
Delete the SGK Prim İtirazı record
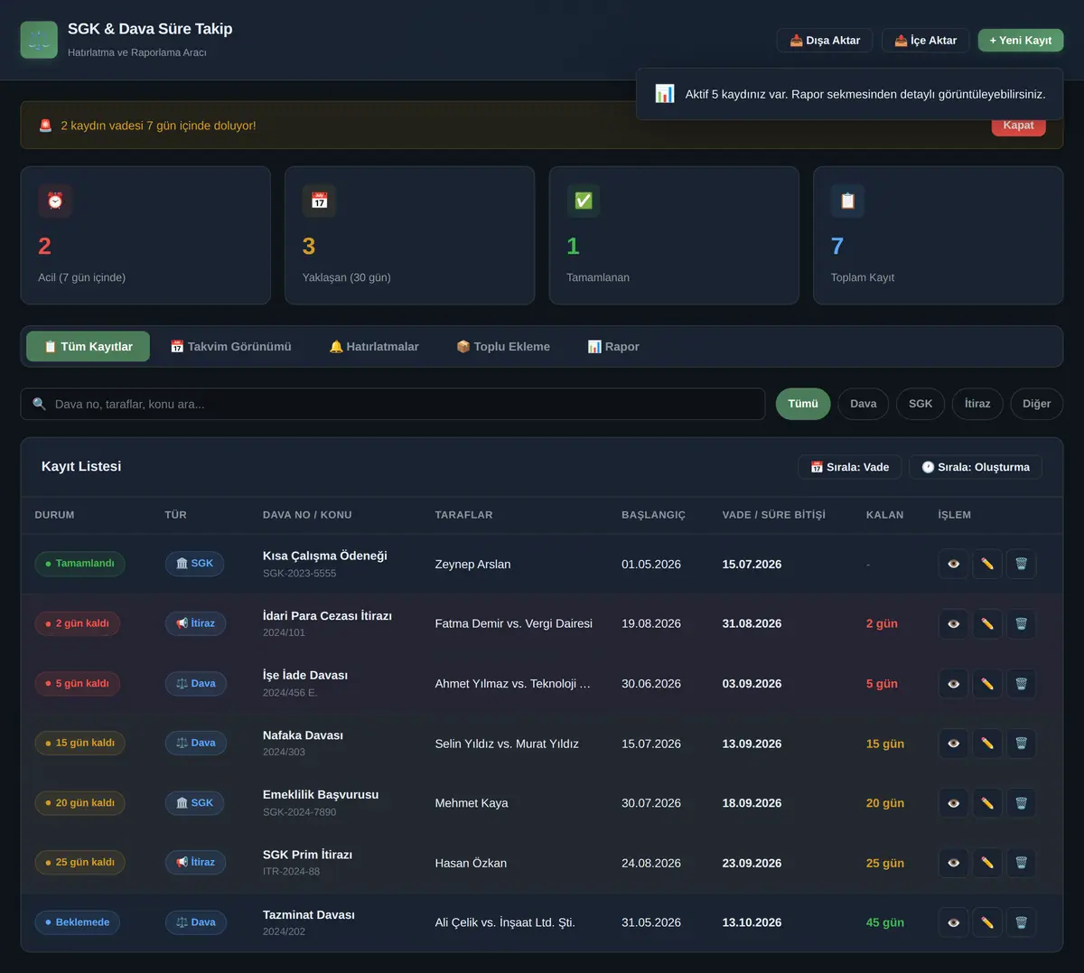pos(1021,863)
